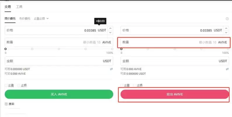Enable 止盈 take-profit checkbox in sell panel
This screenshot has height=117, width=232.
pos(122,85)
